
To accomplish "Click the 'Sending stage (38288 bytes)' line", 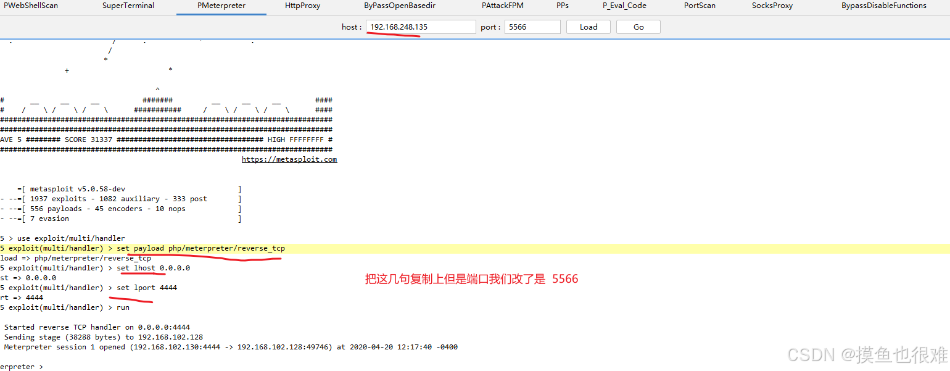I will [x=104, y=337].
